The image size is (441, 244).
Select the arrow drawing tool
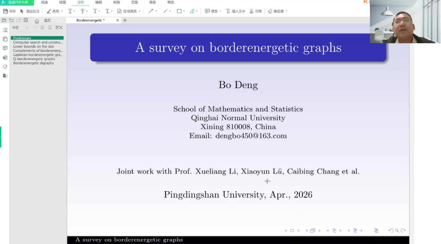click(151, 11)
